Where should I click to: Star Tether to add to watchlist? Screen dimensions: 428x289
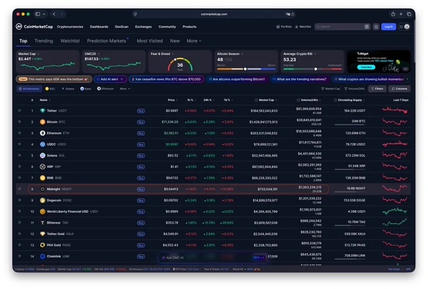[x=20, y=110]
